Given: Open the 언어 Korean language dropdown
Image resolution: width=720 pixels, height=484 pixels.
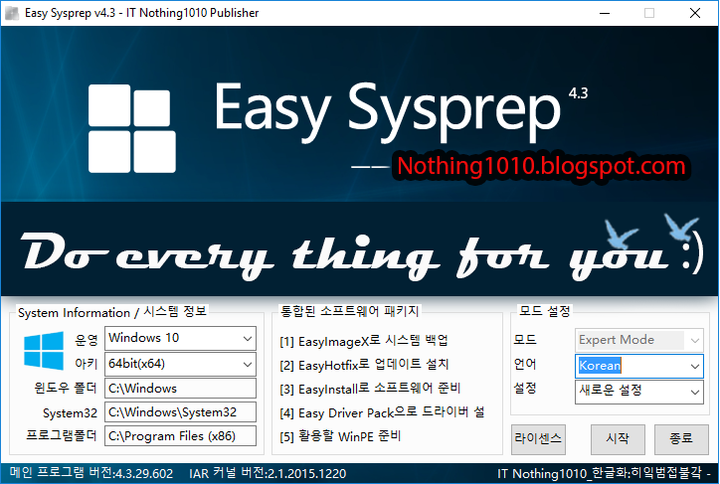Looking at the screenshot, I should pos(638,366).
